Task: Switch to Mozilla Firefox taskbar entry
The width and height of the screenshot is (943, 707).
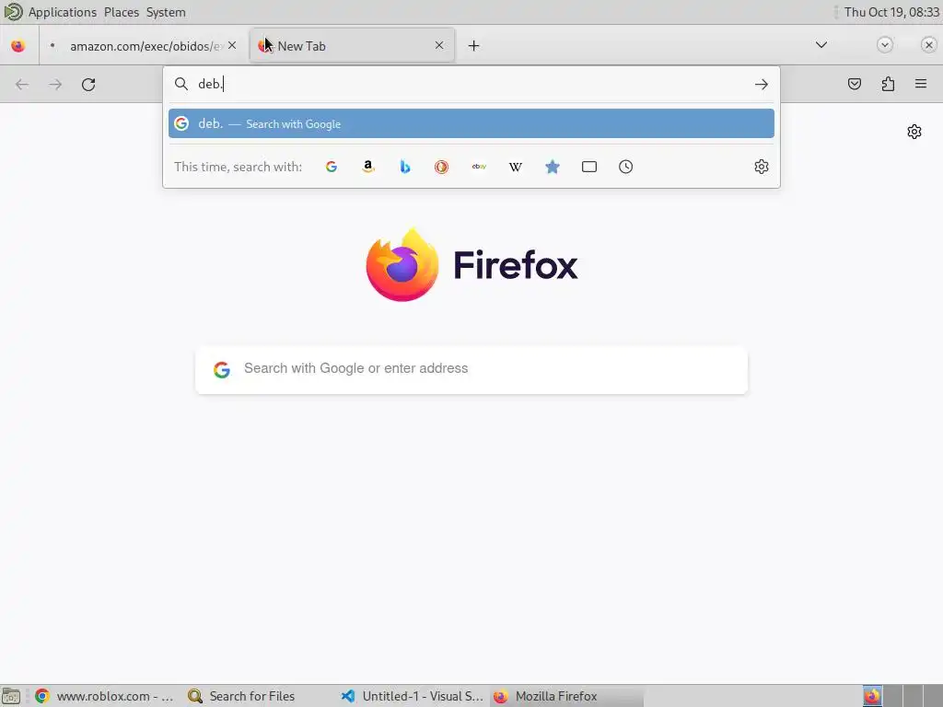Action: pos(565,696)
